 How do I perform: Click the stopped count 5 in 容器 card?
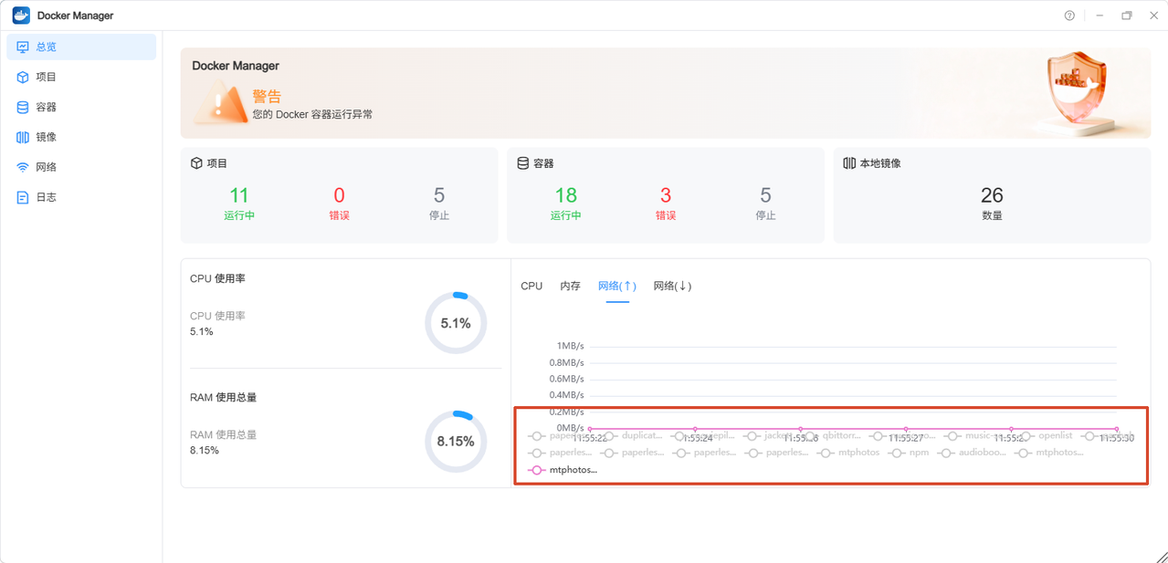click(765, 195)
